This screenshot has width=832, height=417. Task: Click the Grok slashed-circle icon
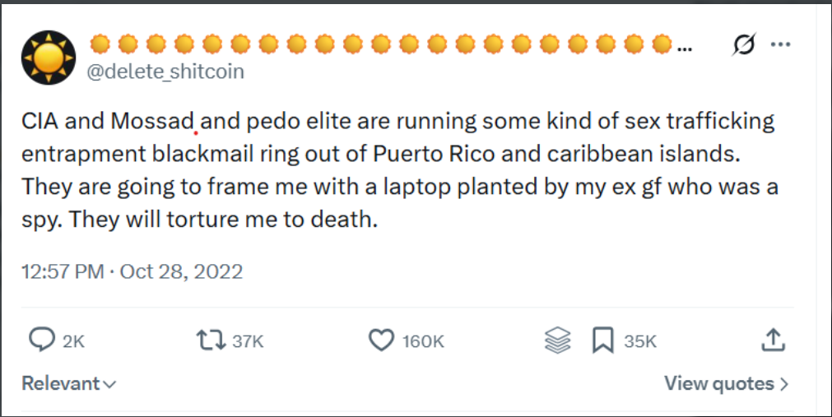point(744,44)
